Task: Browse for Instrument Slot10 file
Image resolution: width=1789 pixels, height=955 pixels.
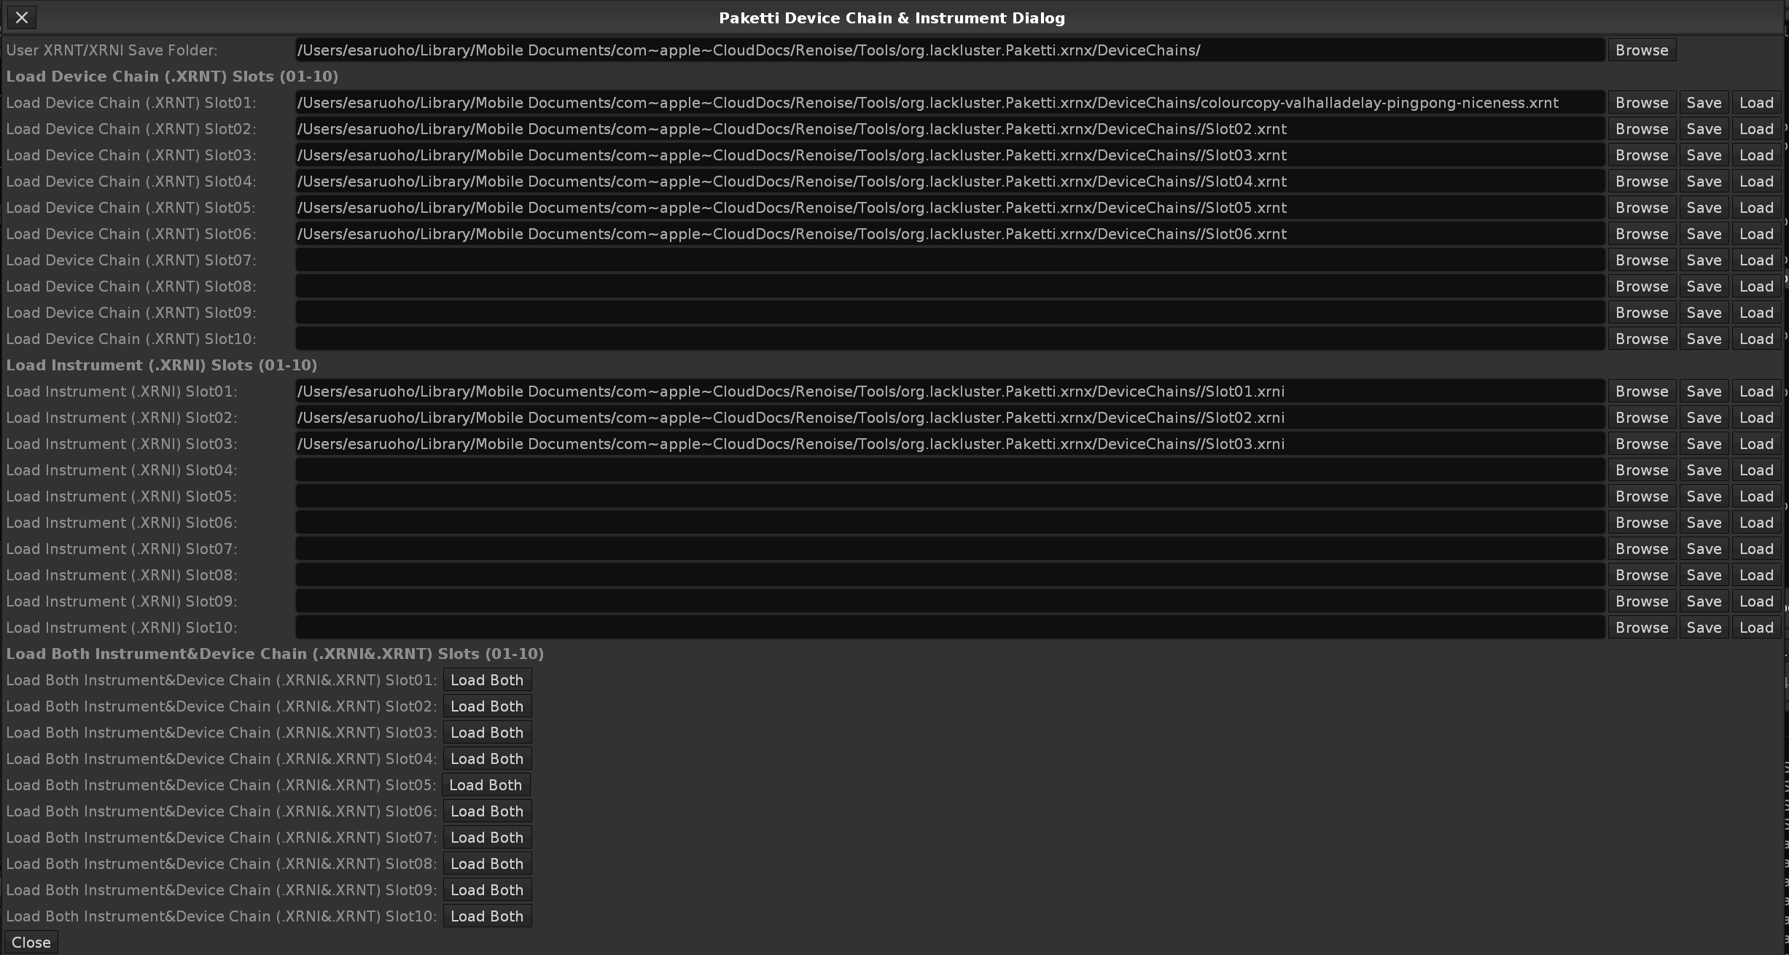Action: coord(1641,628)
